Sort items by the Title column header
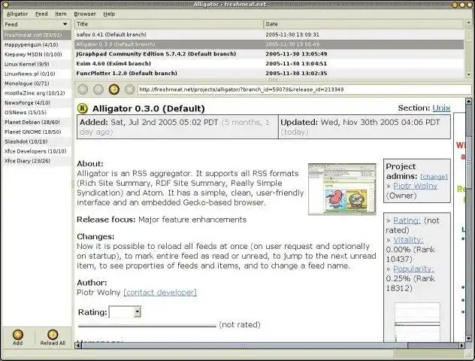Viewport: 475px width, 361px height. point(169,24)
